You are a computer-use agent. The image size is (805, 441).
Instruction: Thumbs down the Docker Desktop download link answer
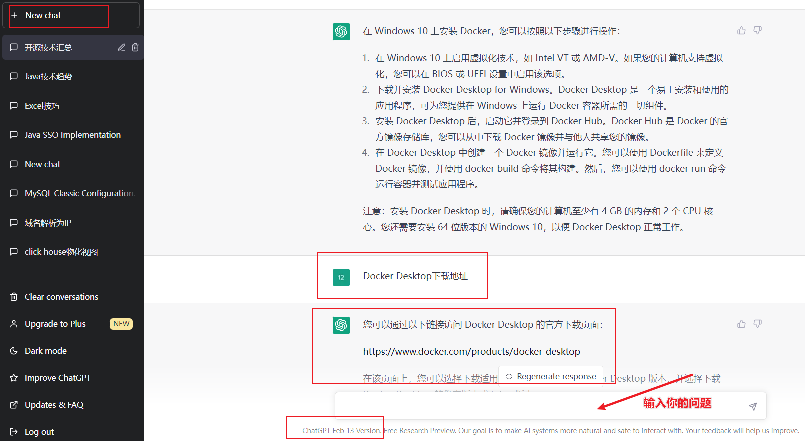pyautogui.click(x=758, y=324)
